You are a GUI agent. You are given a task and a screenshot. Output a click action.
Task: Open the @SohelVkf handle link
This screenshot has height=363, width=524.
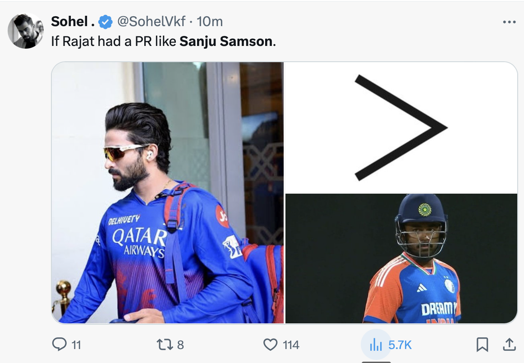tap(151, 22)
